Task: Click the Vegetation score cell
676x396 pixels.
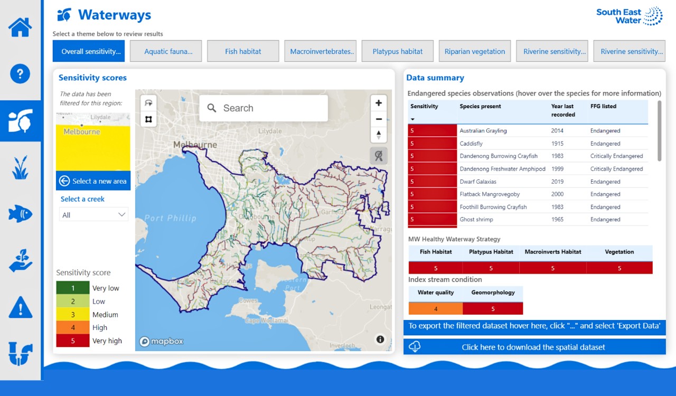Action: (x=619, y=268)
